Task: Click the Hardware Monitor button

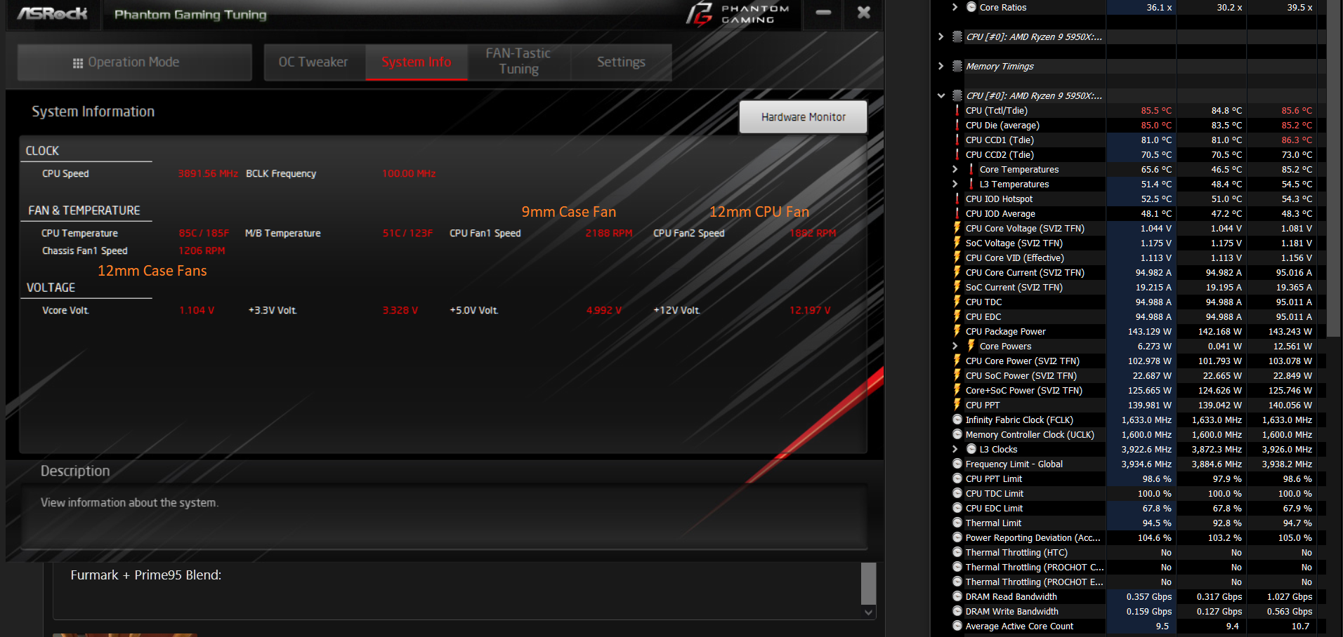Action: [x=803, y=117]
